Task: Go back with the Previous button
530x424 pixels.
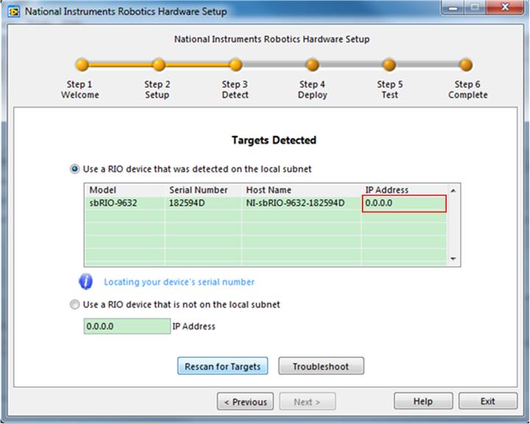Action: tap(245, 402)
